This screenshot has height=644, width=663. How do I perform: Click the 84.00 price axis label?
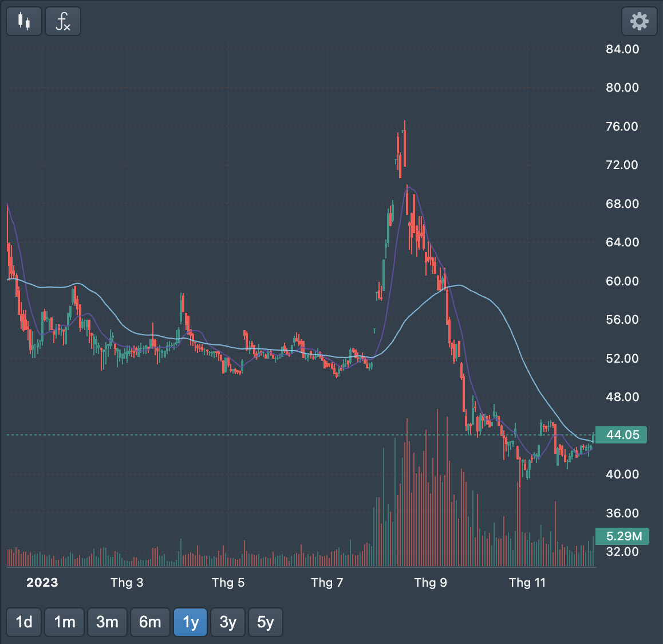click(622, 49)
